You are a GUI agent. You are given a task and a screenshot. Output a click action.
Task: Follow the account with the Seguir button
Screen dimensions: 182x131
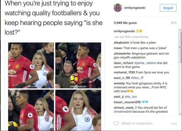point(168,8)
